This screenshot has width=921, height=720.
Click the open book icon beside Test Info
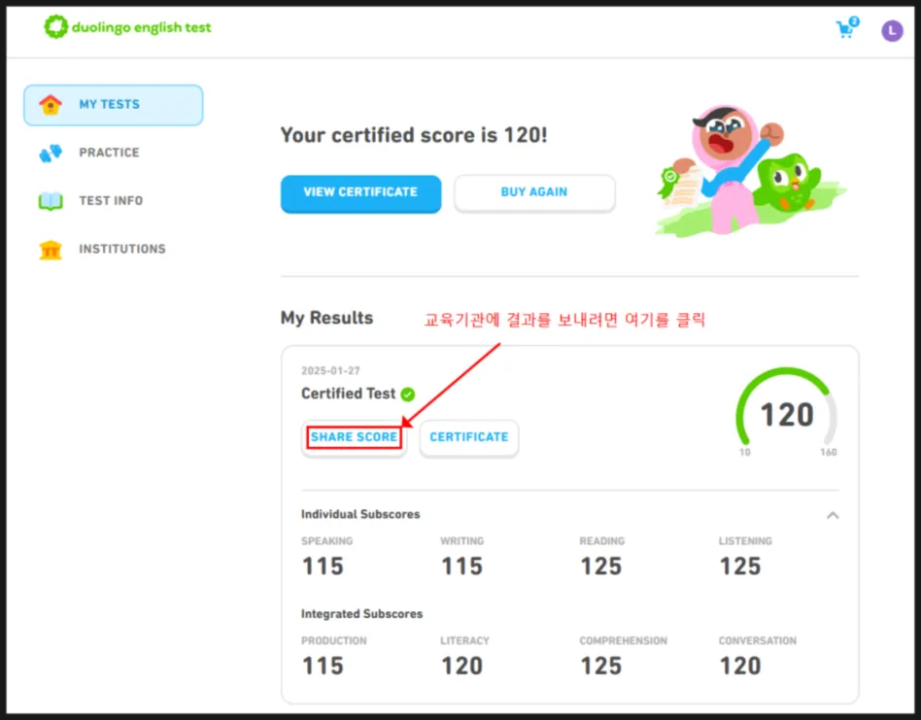point(51,201)
